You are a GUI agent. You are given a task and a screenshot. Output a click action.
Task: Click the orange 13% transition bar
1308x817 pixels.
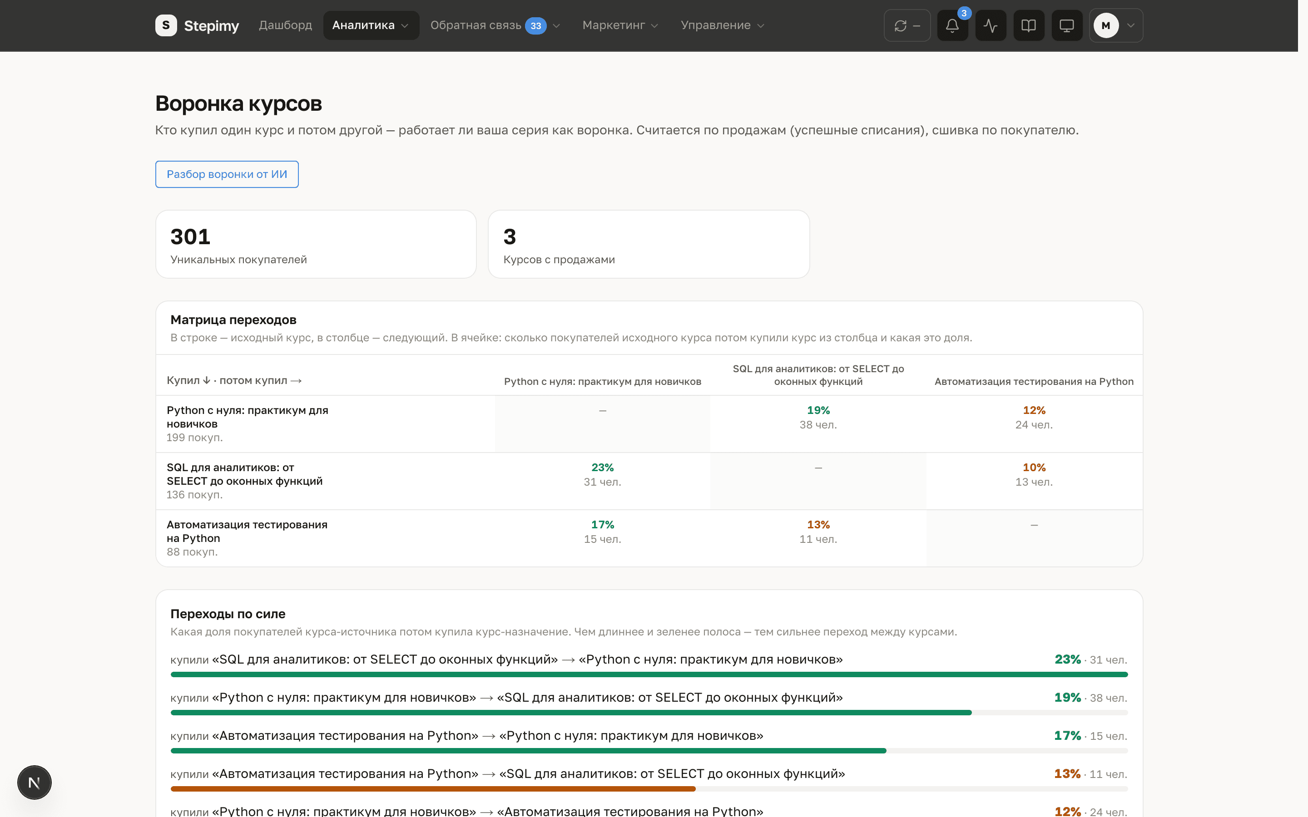point(433,788)
